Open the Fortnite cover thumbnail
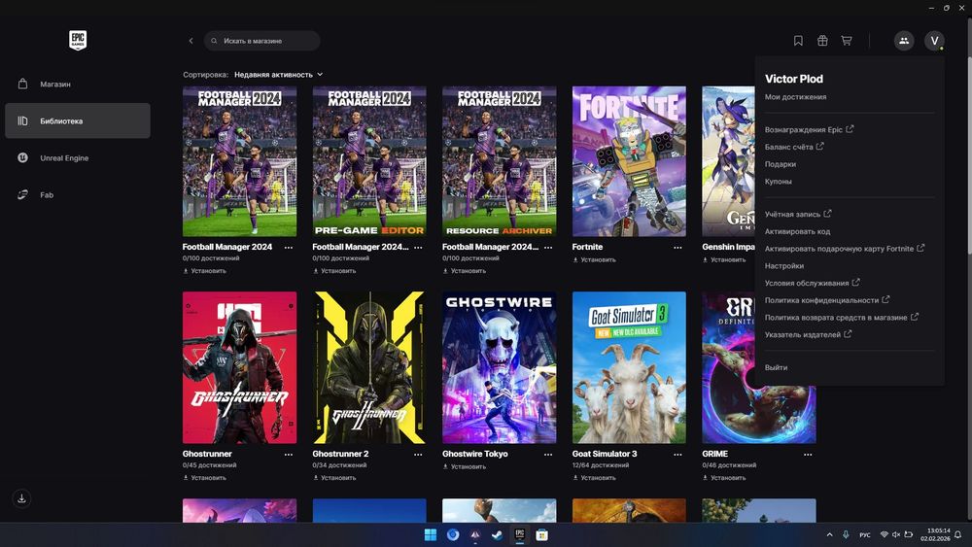Image resolution: width=972 pixels, height=547 pixels. (629, 161)
